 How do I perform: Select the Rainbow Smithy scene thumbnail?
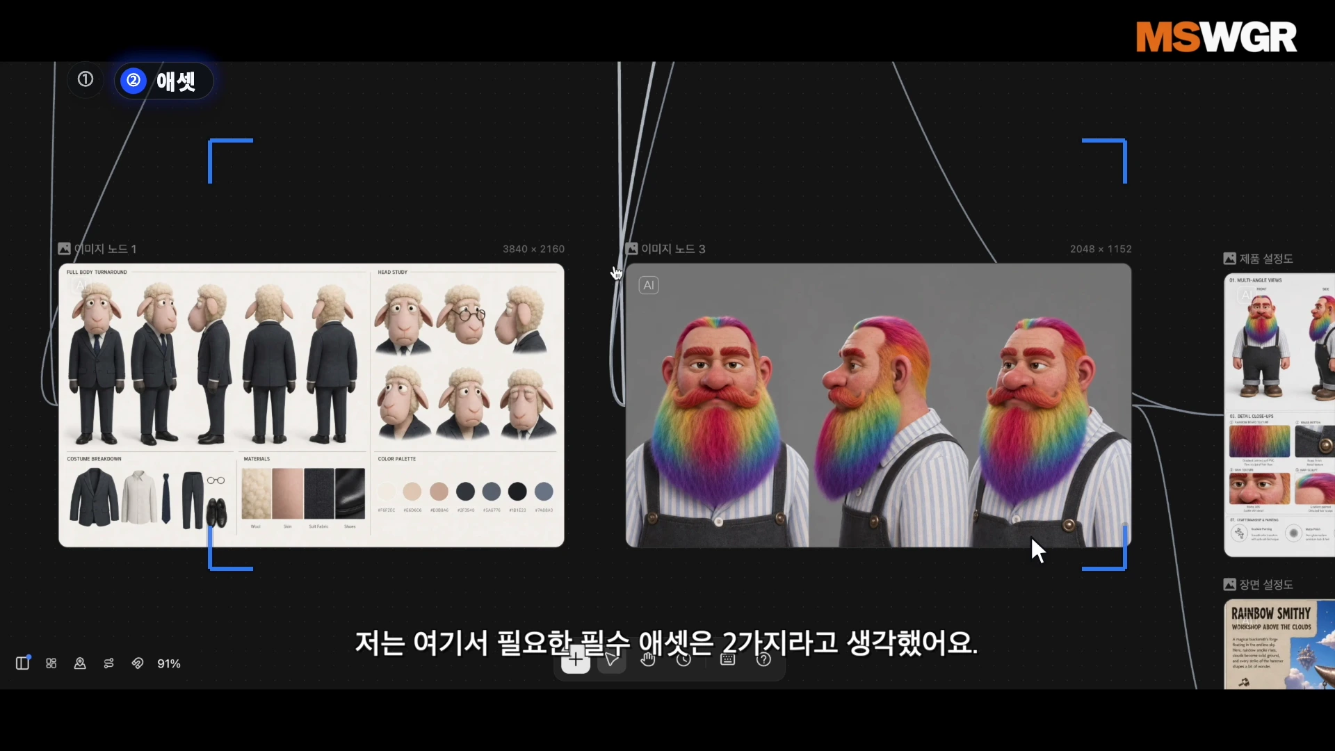1279,645
